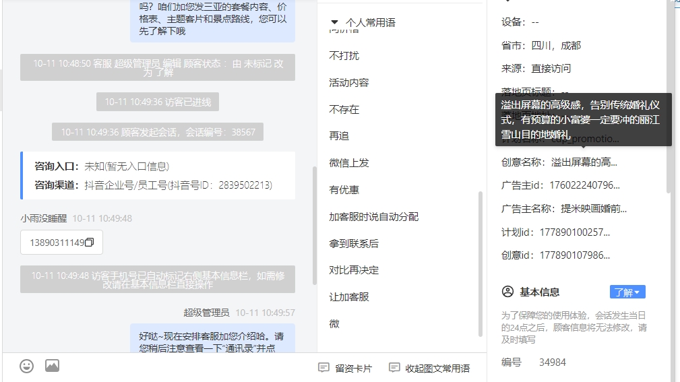Click the 省市：四川，成都 field
This screenshot has width=680, height=382.
click(x=540, y=45)
